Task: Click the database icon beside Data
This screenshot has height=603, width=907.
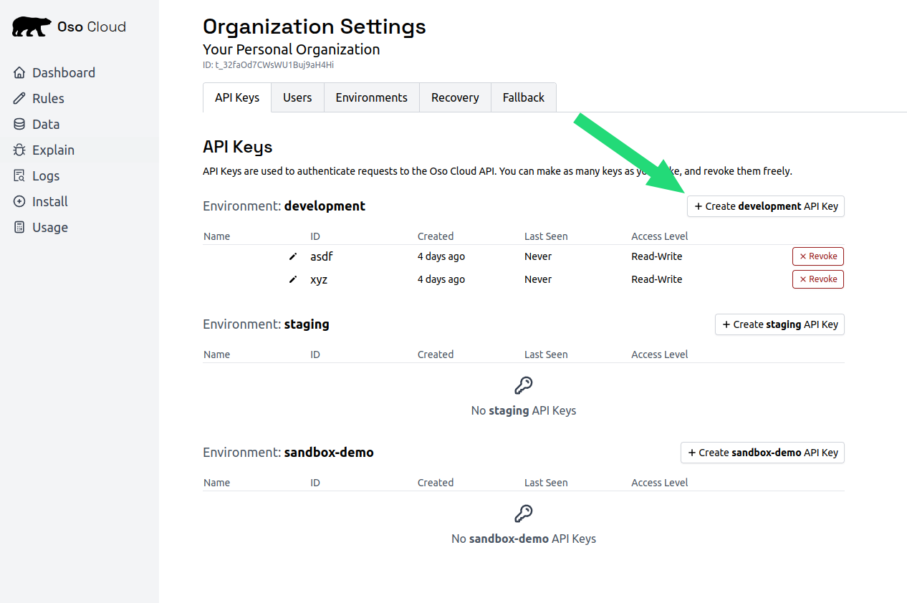Action: [x=19, y=124]
